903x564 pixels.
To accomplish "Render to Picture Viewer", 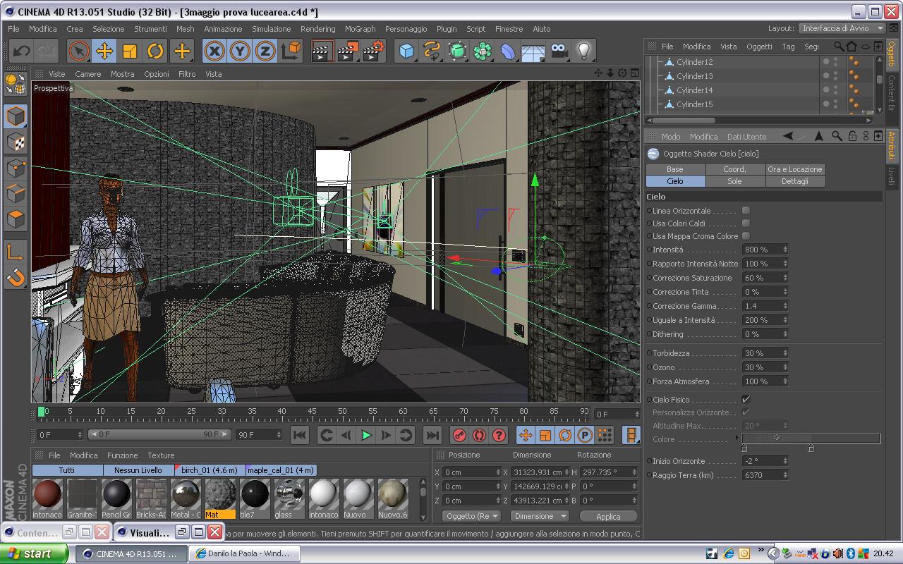I will tap(347, 51).
